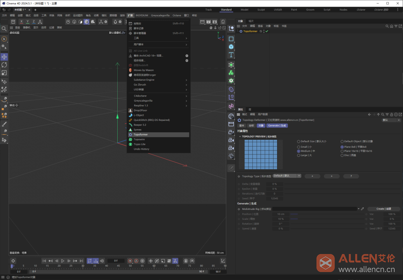Select the Medium size radio button
The image size is (403, 280).
pos(298,151)
